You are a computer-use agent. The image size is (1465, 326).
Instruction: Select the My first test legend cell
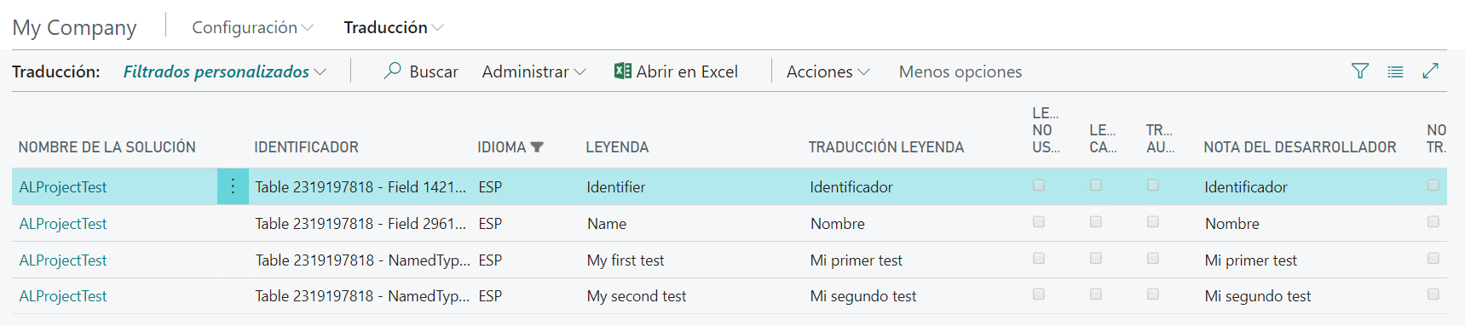point(626,260)
